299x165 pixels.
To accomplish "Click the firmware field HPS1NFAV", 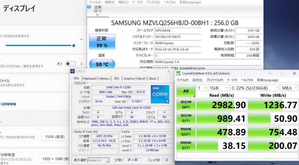I will coord(178,31).
